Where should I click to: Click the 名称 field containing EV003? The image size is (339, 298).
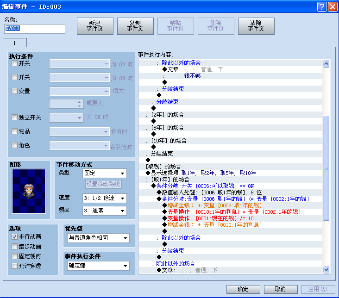35,29
